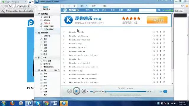Add "flo rida - good feeling" with plus icon
Viewport: 189px width, 106px height.
click(157, 36)
